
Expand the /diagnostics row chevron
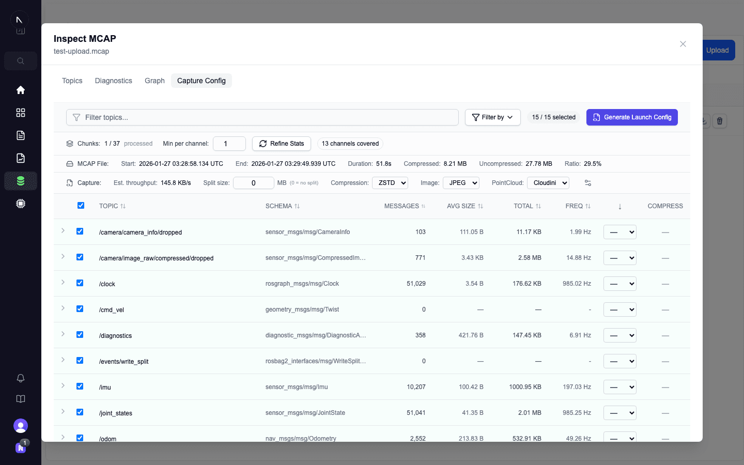(63, 334)
